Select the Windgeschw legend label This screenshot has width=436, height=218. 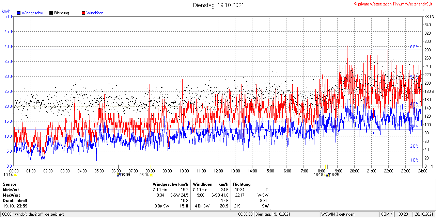[32, 13]
